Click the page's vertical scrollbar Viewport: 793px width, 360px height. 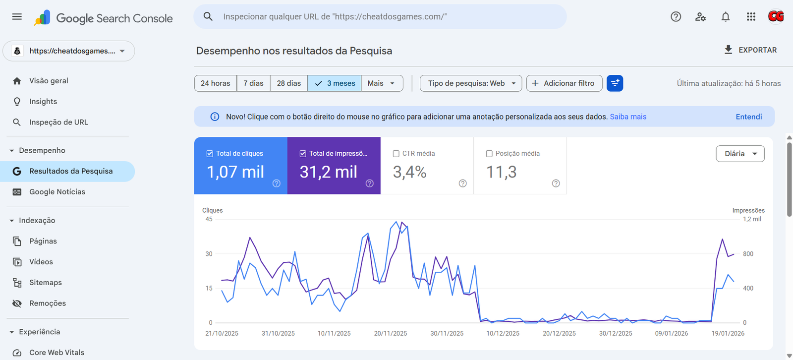[789, 180]
